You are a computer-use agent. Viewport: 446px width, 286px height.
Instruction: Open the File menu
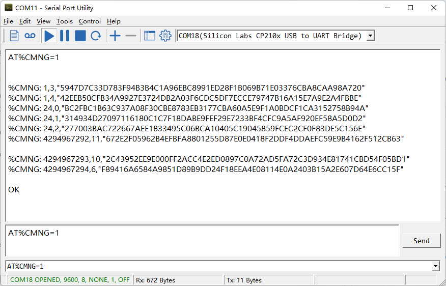[8, 21]
